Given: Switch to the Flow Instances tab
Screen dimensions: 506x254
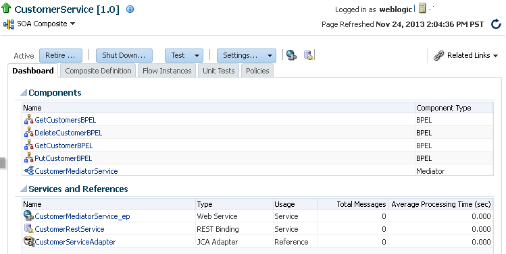Looking at the screenshot, I should [167, 71].
